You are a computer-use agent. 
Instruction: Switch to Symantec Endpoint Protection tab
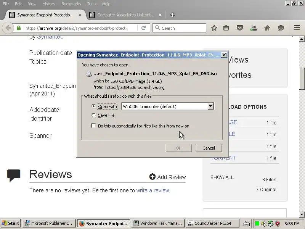[45, 15]
